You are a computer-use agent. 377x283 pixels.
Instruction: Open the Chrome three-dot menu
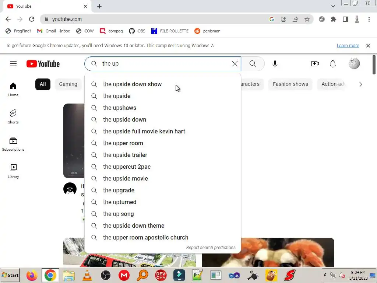[369, 19]
